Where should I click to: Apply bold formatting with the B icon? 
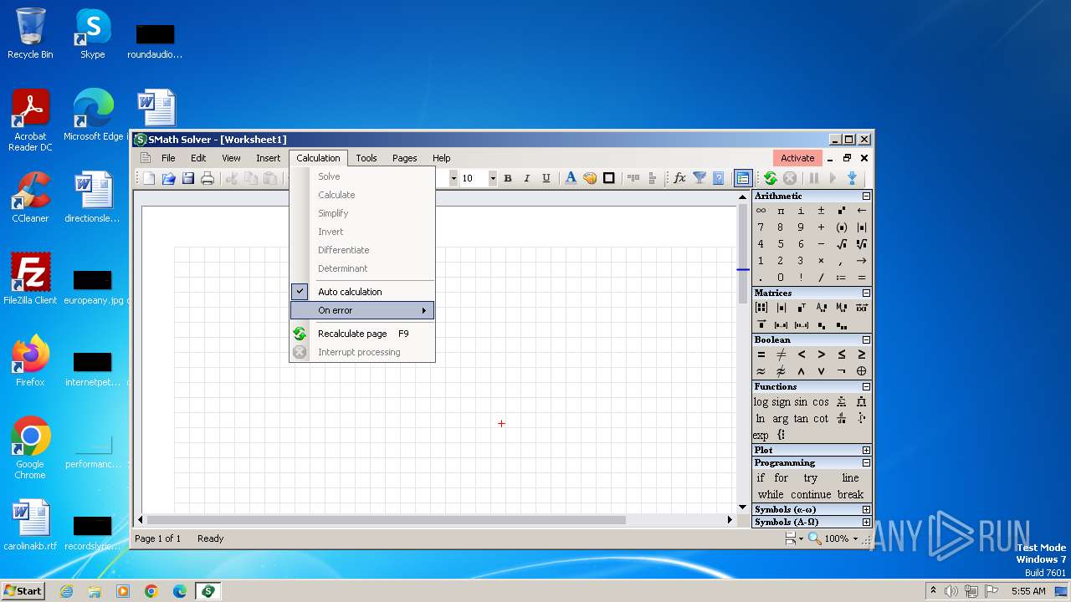tap(507, 178)
